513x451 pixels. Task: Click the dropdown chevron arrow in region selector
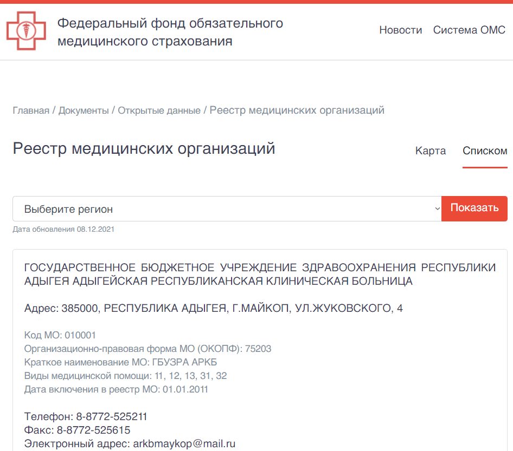(x=437, y=208)
